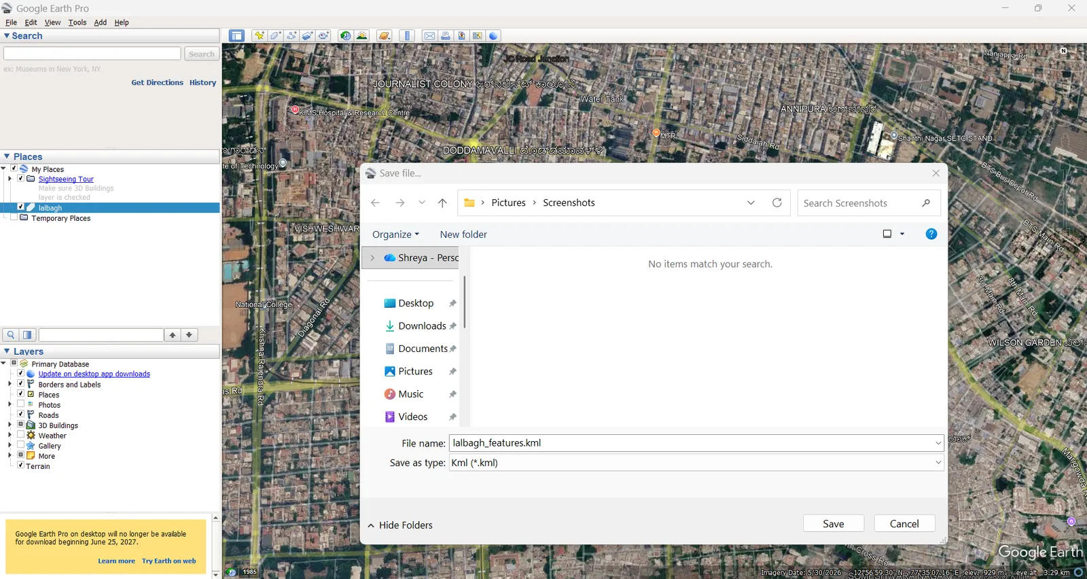The height and width of the screenshot is (579, 1087).
Task: Go back in Save dialog
Action: point(375,203)
